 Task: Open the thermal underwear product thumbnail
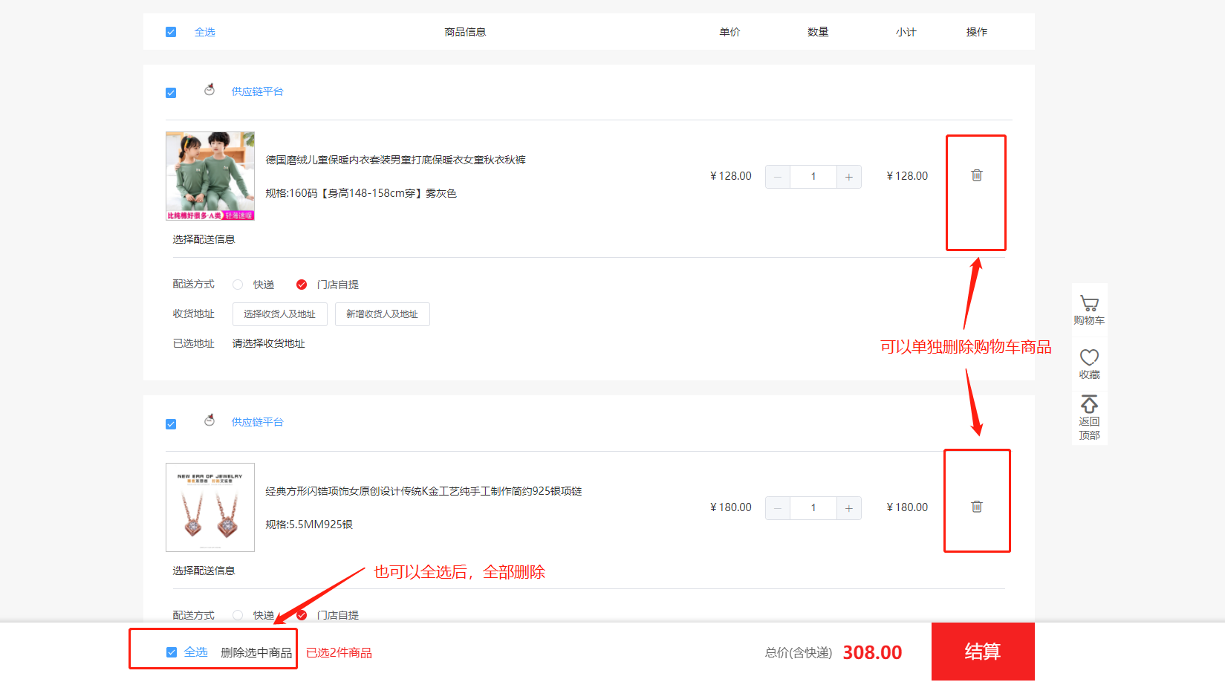point(210,176)
